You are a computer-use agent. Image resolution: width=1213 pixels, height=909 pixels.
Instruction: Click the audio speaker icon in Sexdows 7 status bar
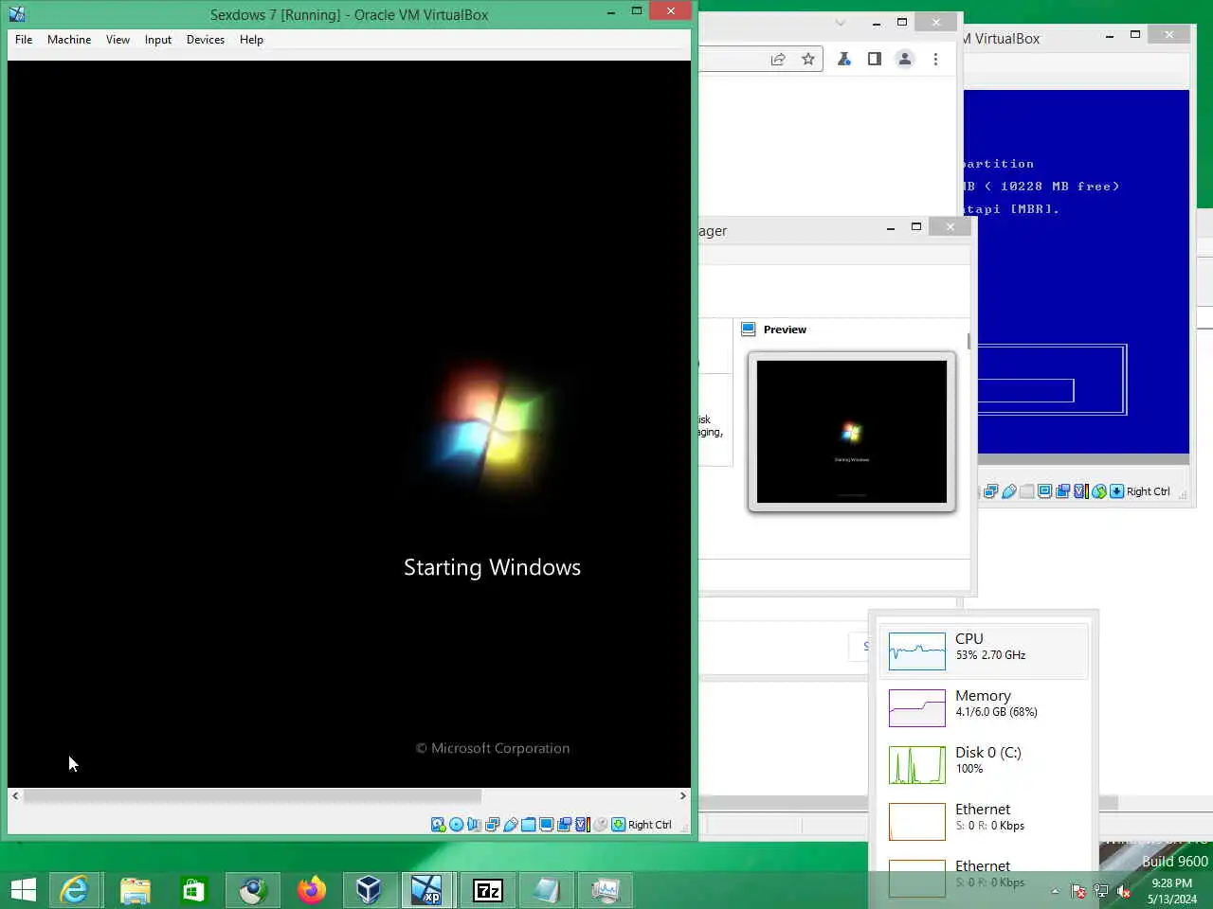coord(474,825)
